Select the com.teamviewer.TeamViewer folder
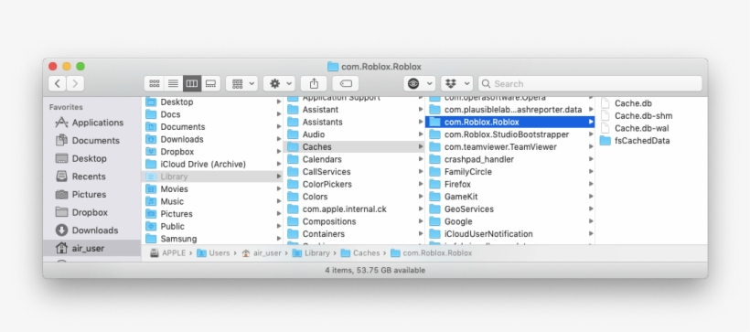The height and width of the screenshot is (332, 750). [509, 147]
